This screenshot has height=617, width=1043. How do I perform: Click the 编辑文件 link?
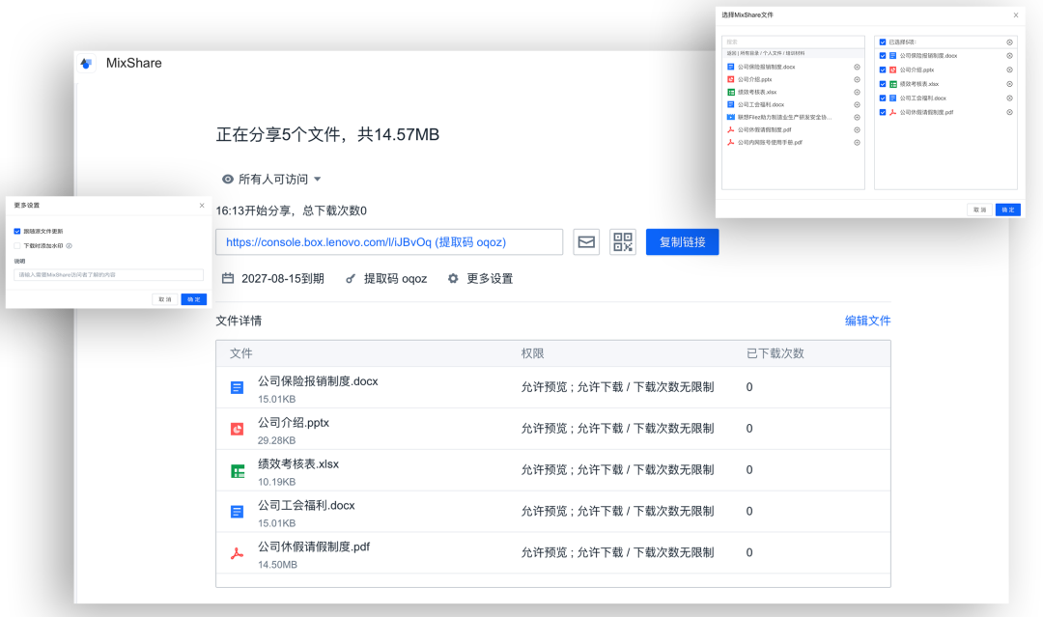[867, 322]
